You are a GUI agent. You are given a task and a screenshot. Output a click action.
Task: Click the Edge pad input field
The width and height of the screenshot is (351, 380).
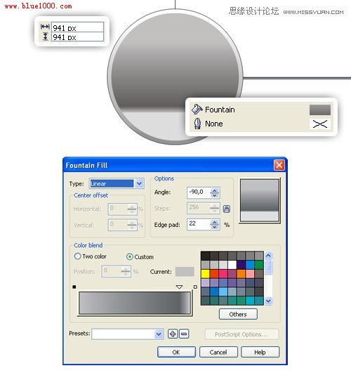coord(199,224)
